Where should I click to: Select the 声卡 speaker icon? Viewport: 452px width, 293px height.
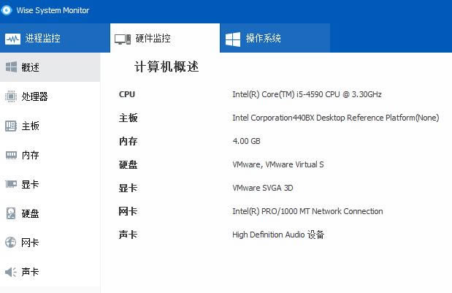[x=11, y=272]
